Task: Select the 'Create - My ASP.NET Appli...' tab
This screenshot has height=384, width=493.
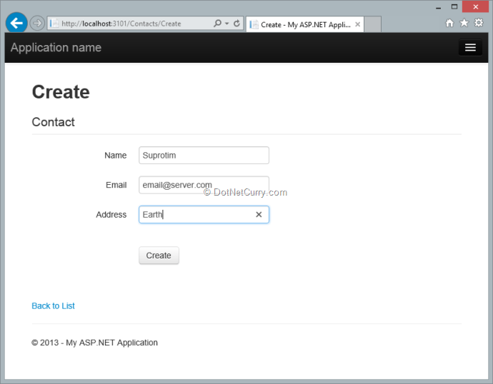Action: 300,24
